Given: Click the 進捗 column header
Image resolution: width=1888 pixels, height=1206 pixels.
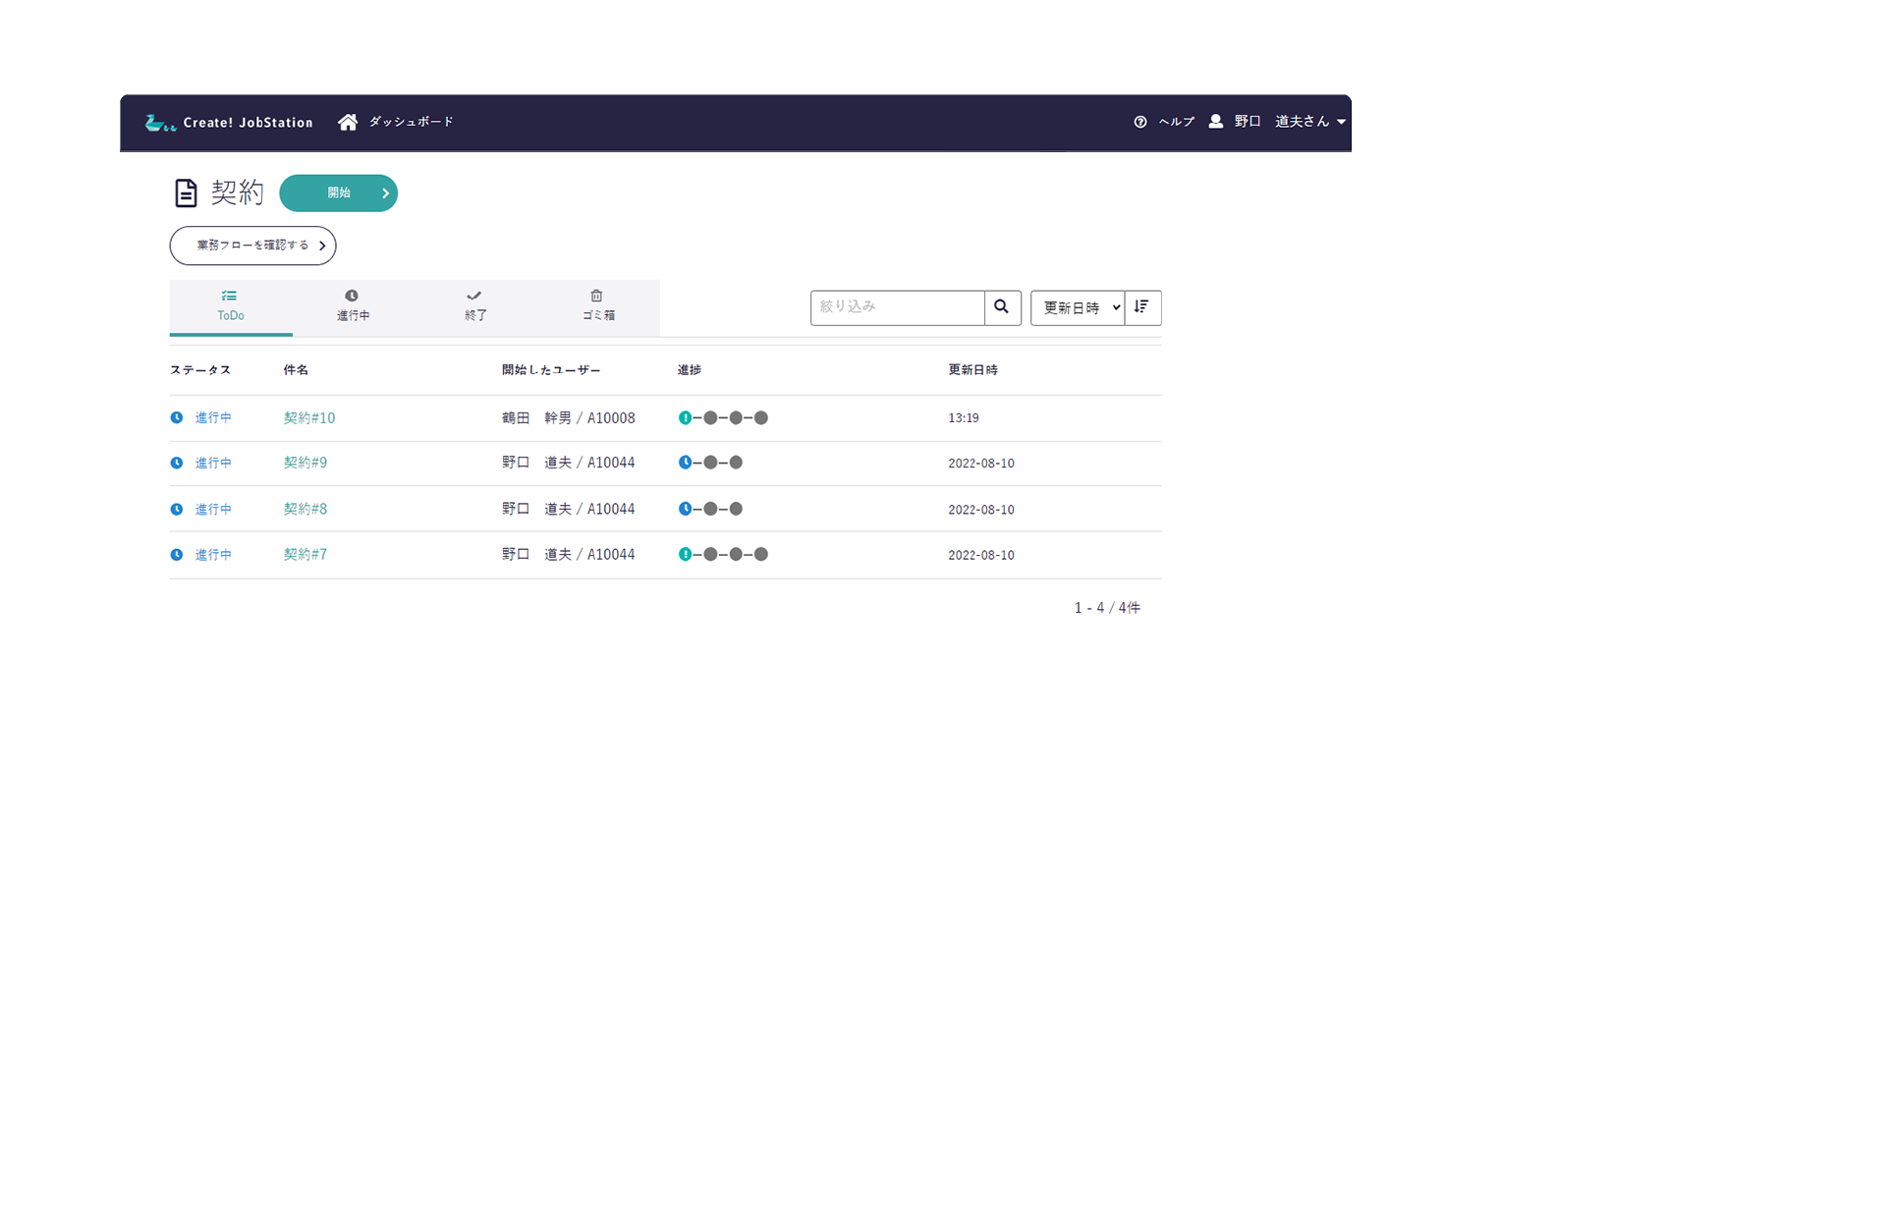Looking at the screenshot, I should click(x=690, y=370).
